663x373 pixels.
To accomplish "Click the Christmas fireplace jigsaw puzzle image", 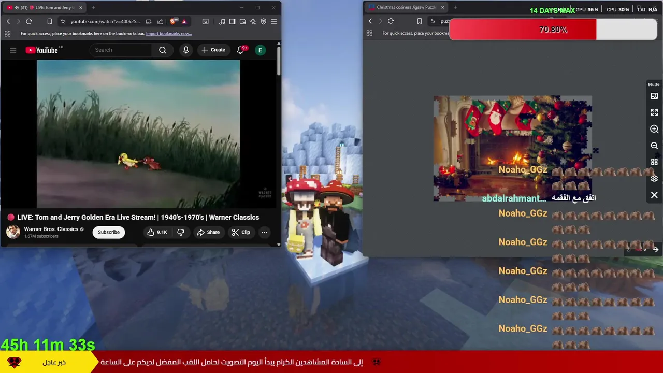I will 513,148.
